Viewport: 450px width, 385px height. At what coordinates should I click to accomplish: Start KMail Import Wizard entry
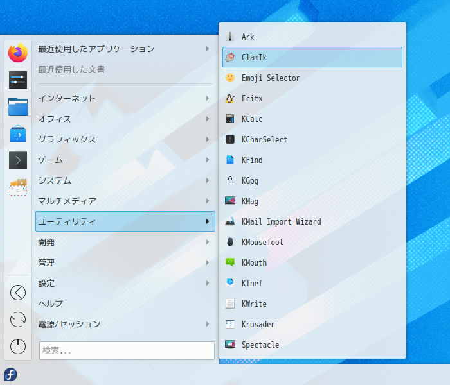[x=312, y=221]
